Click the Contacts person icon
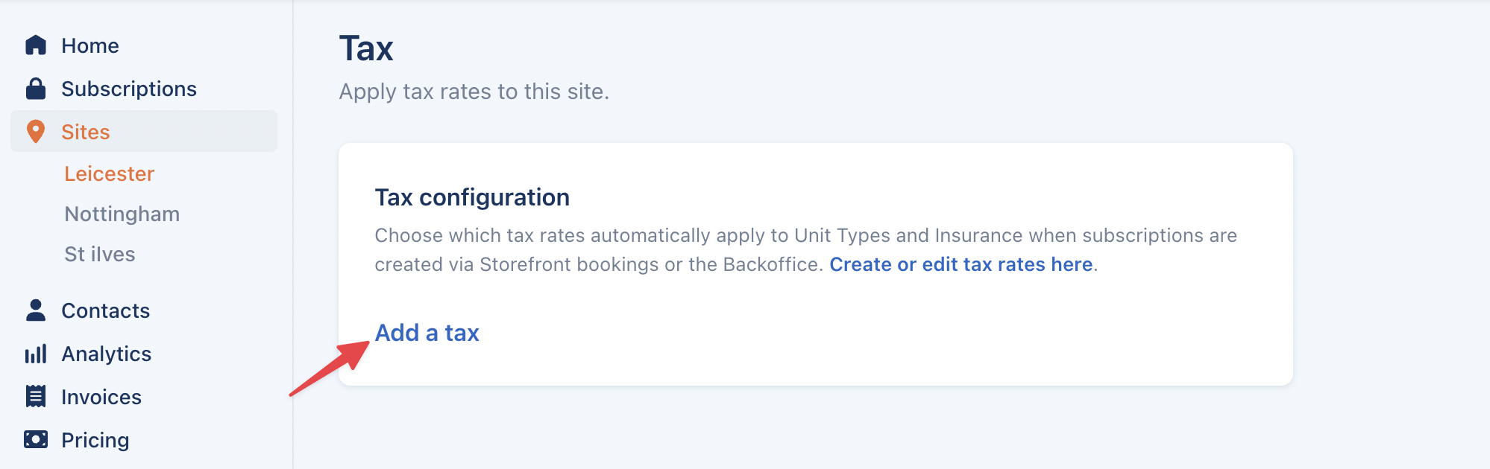The height and width of the screenshot is (469, 1490). coord(36,310)
